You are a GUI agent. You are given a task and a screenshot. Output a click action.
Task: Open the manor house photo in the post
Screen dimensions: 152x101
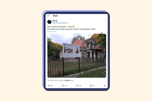tap(77, 56)
